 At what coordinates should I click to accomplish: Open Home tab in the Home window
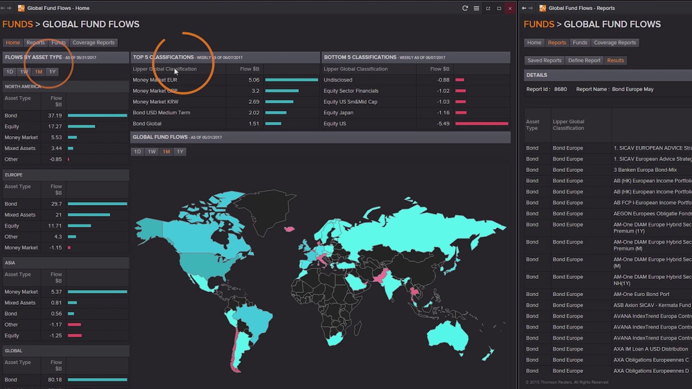click(12, 43)
